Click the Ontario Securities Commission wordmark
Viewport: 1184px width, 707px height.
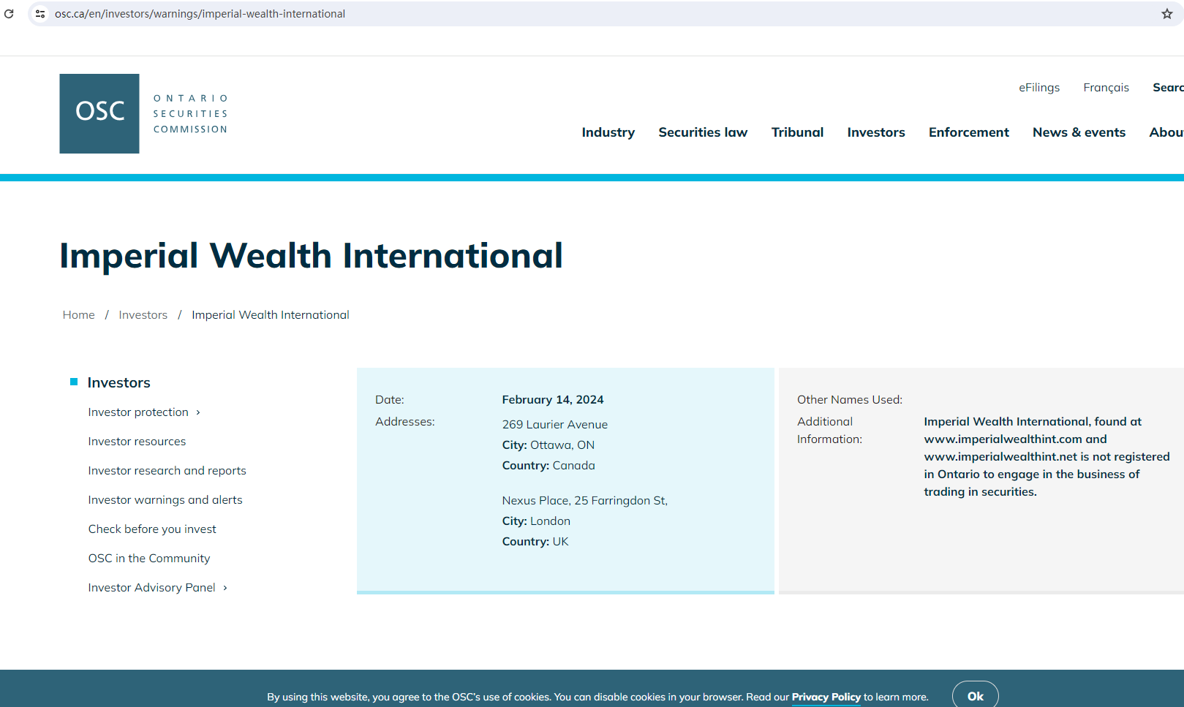coord(190,113)
